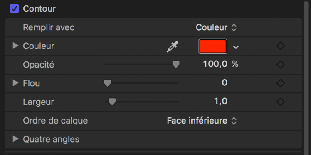
Task: Add keyframe diamond for Couleur row
Action: (x=281, y=46)
